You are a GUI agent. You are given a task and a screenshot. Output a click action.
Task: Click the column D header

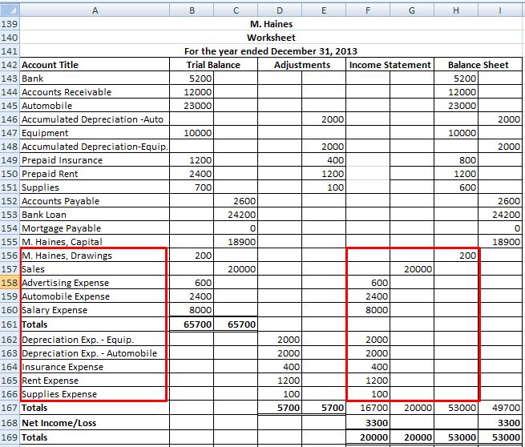click(x=277, y=9)
